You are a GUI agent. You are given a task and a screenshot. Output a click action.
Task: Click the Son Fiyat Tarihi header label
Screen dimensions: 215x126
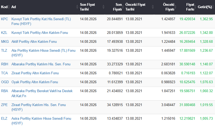pyautogui.click(x=87, y=7)
